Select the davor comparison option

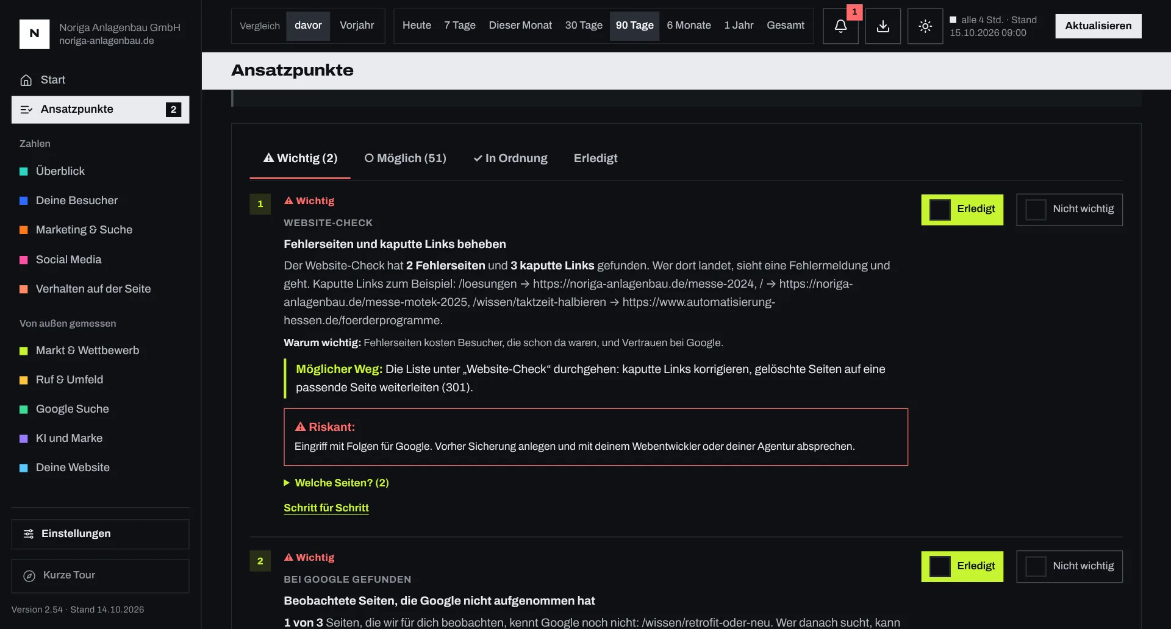coord(308,26)
